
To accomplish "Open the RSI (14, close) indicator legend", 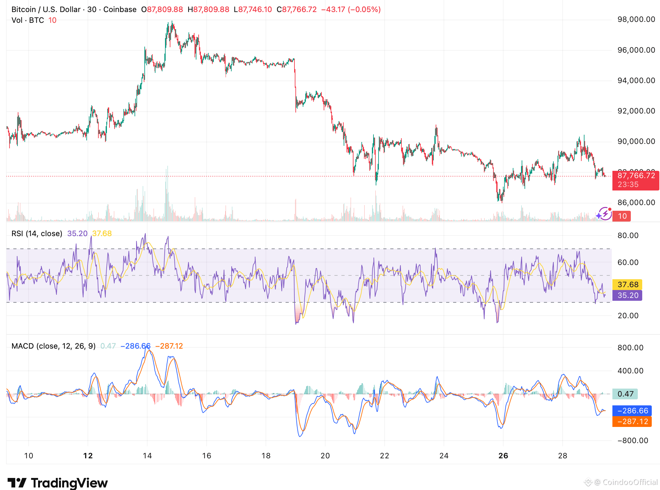I will pos(37,234).
